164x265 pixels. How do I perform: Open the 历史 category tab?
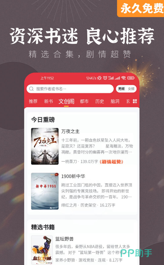pos(99,101)
